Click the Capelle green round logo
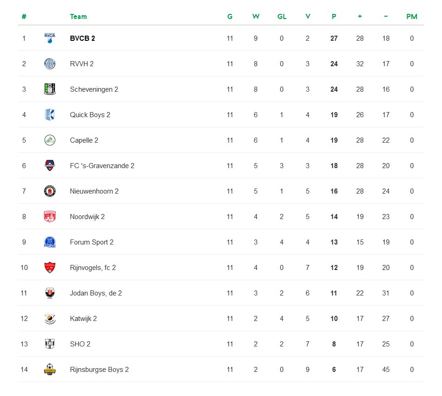Image resolution: width=442 pixels, height=396 pixels. pyautogui.click(x=50, y=140)
